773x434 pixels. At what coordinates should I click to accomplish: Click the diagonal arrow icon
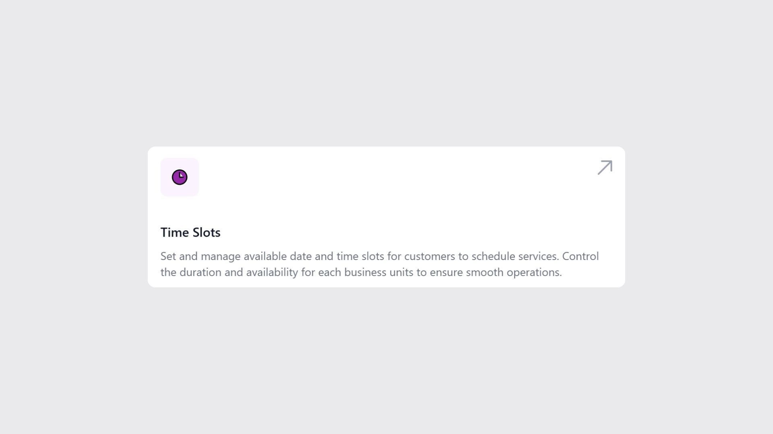click(605, 168)
